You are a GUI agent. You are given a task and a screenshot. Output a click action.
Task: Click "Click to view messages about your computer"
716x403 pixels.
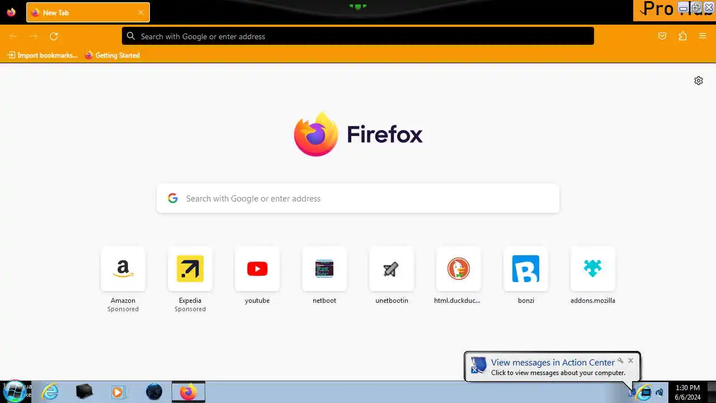click(558, 373)
